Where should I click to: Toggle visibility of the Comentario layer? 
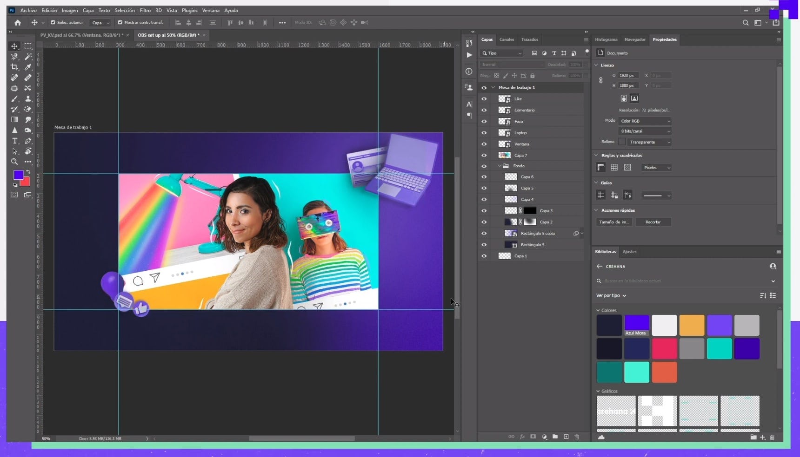click(484, 110)
